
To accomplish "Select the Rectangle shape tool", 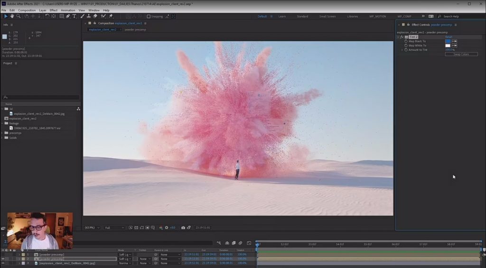I will (x=62, y=16).
